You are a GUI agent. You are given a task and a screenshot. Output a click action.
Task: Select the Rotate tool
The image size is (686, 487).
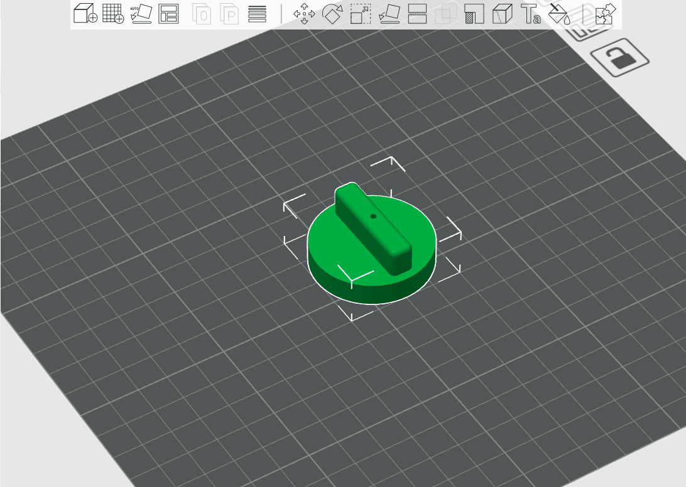[332, 14]
